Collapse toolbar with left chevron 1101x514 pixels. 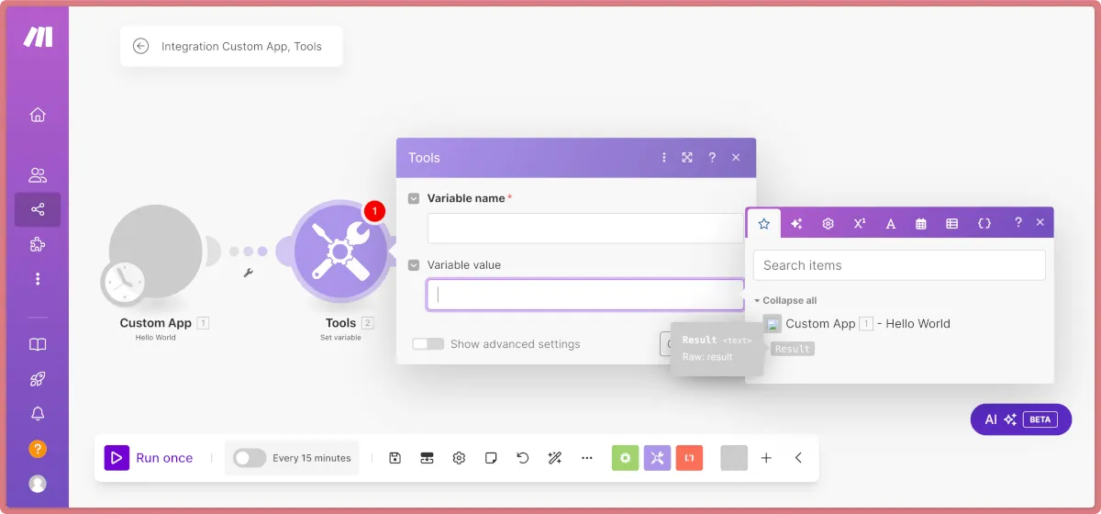coord(798,458)
